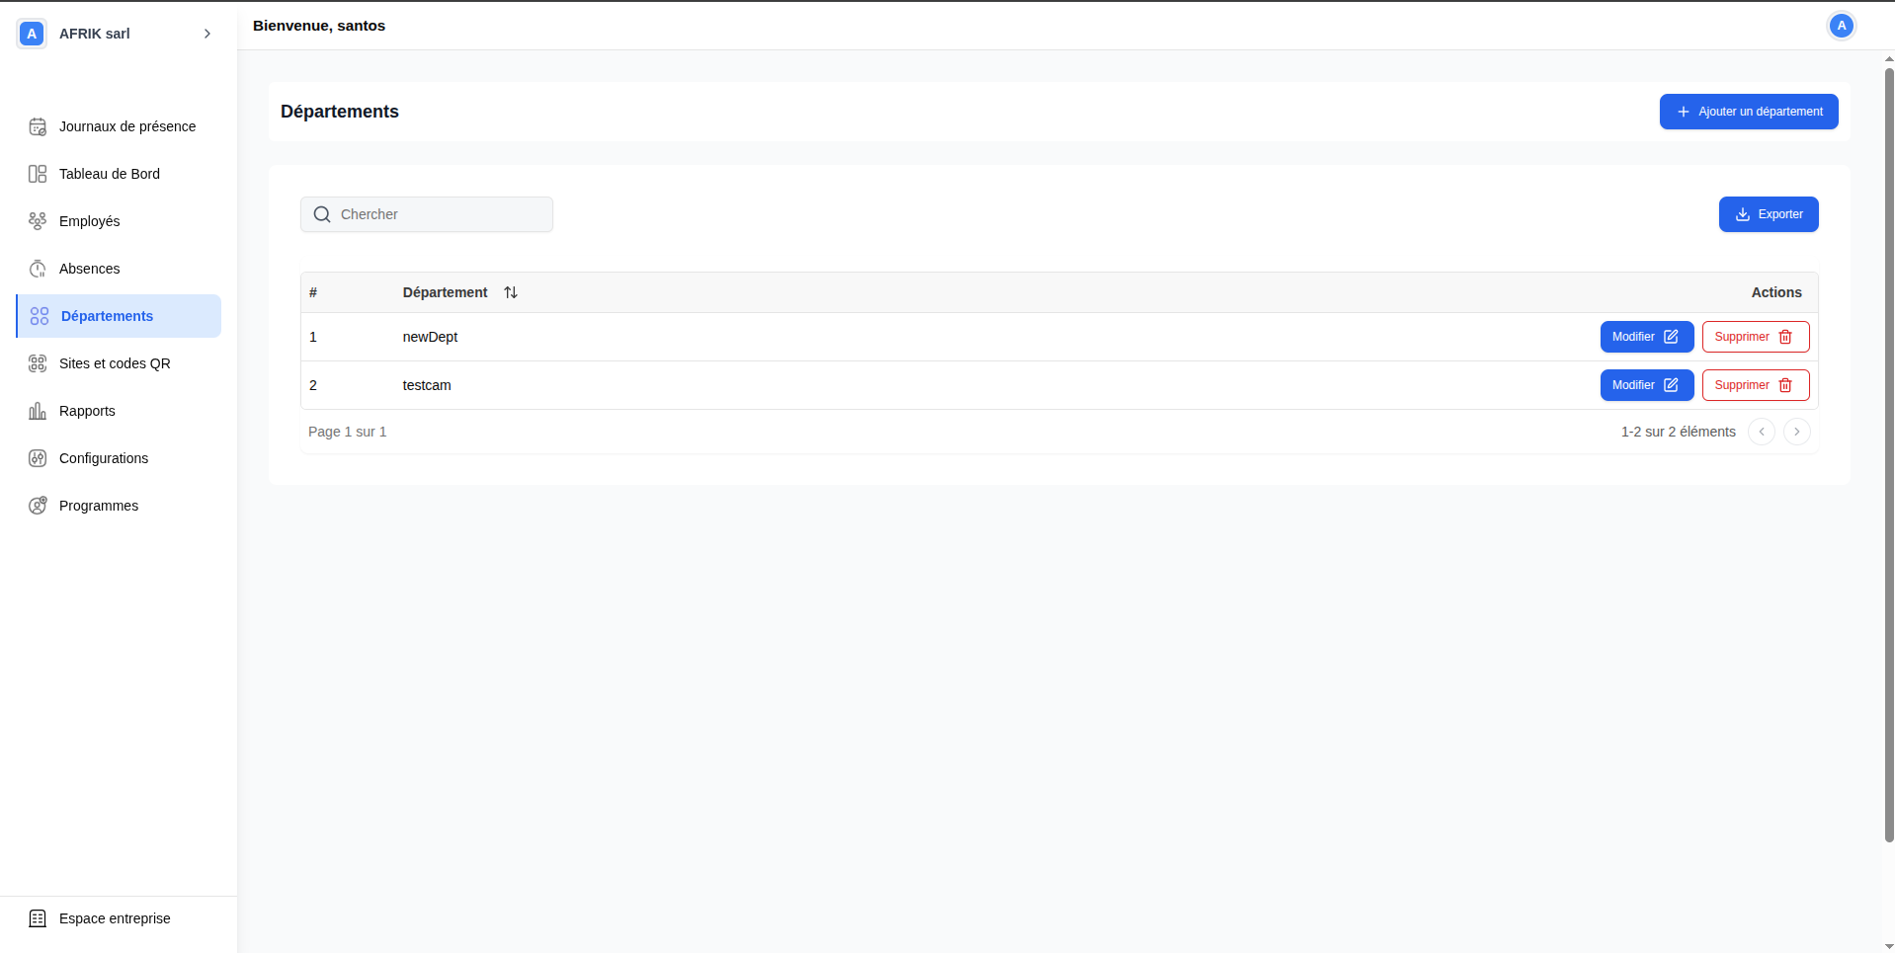Image resolution: width=1895 pixels, height=953 pixels.
Task: Go to the previous table page
Action: tap(1761, 432)
